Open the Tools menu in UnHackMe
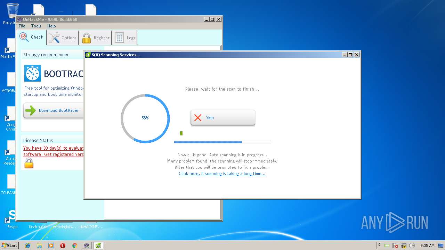 click(x=36, y=26)
